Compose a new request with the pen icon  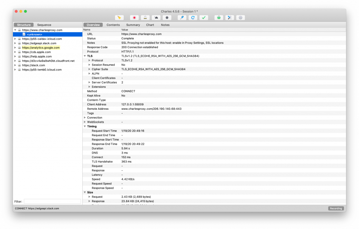pos(182,18)
